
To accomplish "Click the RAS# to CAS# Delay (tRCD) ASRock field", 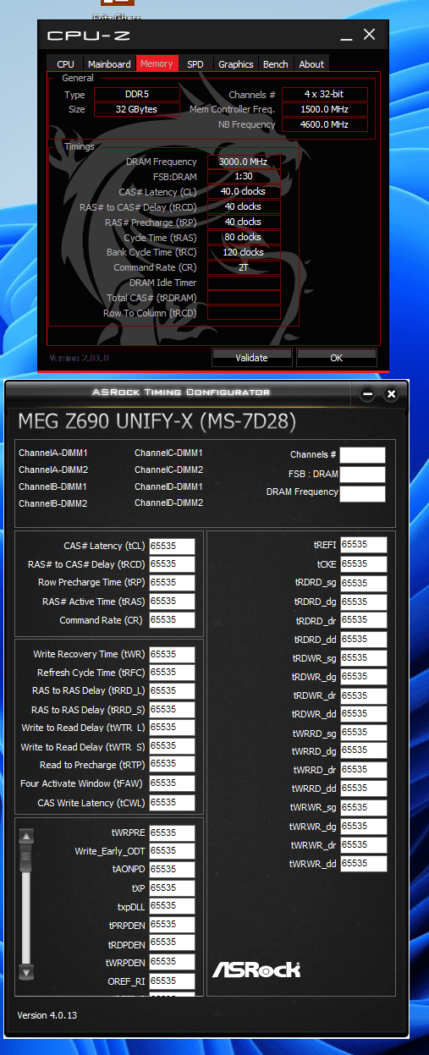I will (172, 564).
